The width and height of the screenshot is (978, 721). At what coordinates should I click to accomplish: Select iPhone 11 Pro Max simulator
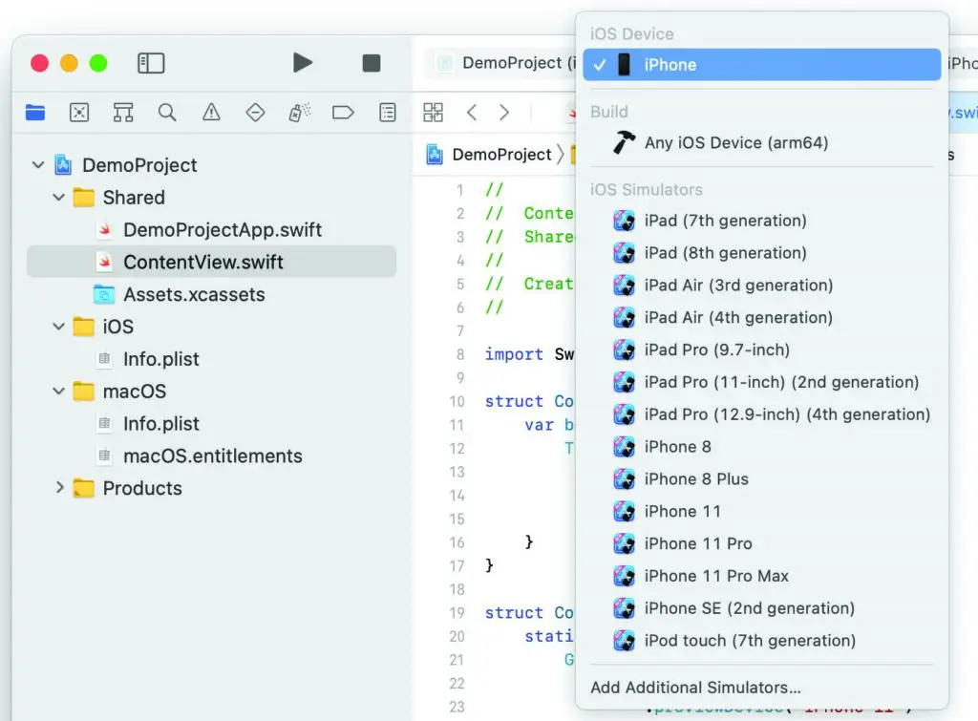click(716, 576)
